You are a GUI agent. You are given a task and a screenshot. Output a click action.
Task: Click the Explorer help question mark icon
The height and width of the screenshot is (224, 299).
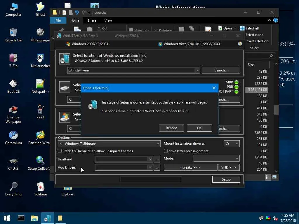(x=276, y=20)
